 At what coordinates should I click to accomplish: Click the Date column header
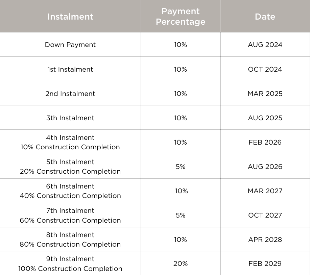pyautogui.click(x=265, y=17)
